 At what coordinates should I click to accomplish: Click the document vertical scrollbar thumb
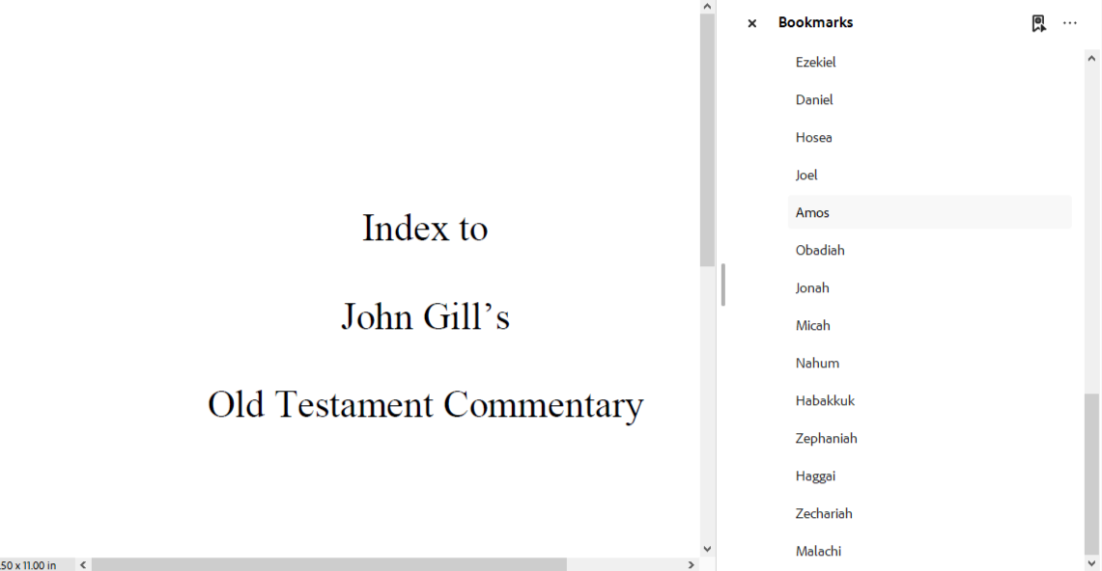(707, 140)
